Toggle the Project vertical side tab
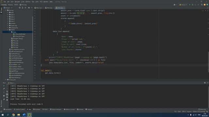 click(x=1, y=10)
